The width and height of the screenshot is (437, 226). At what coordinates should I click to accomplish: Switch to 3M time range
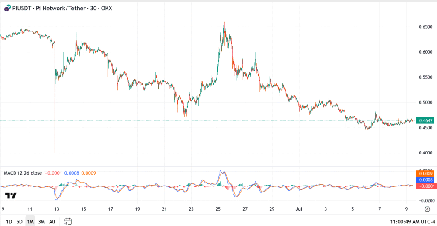[x=41, y=222]
